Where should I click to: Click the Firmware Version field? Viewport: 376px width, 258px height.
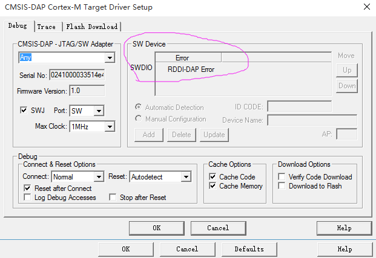click(87, 91)
